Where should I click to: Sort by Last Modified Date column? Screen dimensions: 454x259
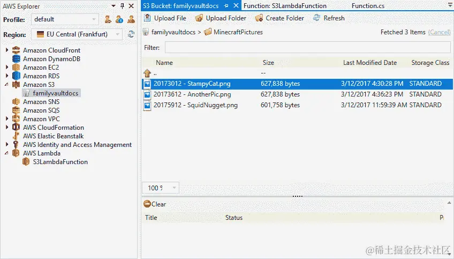tap(370, 63)
